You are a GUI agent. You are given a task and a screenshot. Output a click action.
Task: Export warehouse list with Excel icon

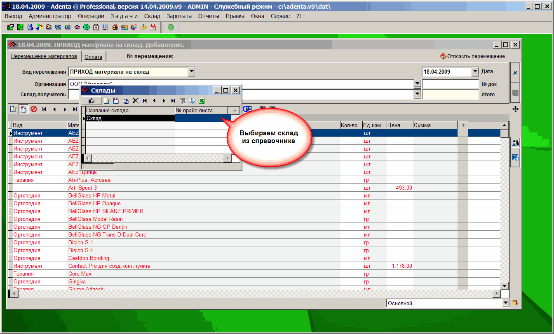202,101
